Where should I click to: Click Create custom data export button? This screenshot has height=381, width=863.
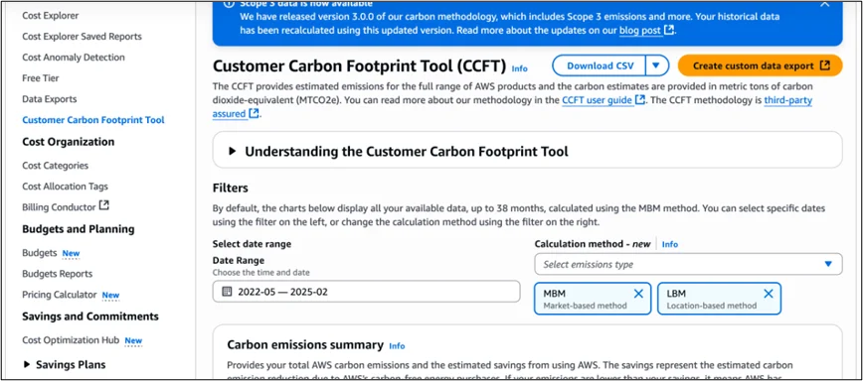[760, 65]
